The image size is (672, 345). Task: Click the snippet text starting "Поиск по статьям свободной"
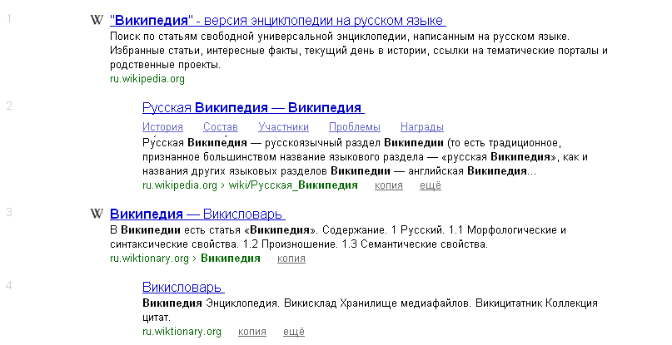pos(359,51)
